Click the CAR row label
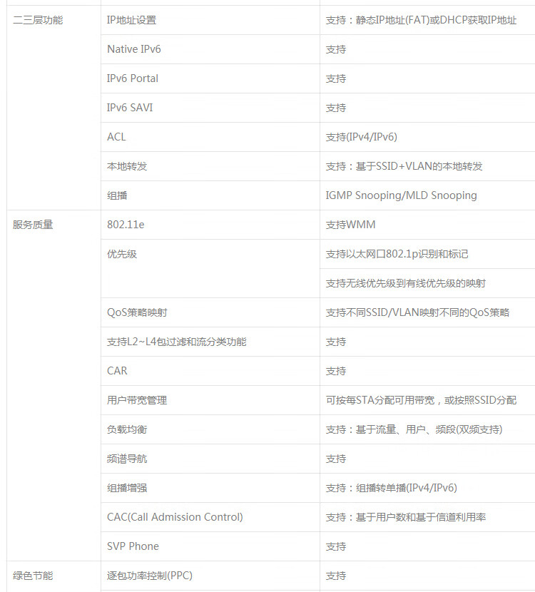Screen dimensions: 535x592 click(x=117, y=371)
